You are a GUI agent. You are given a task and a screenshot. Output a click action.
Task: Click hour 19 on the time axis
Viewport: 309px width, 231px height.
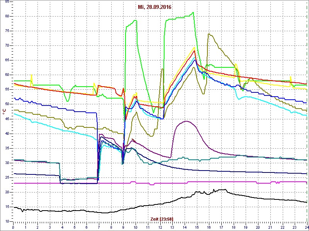(x=246, y=228)
